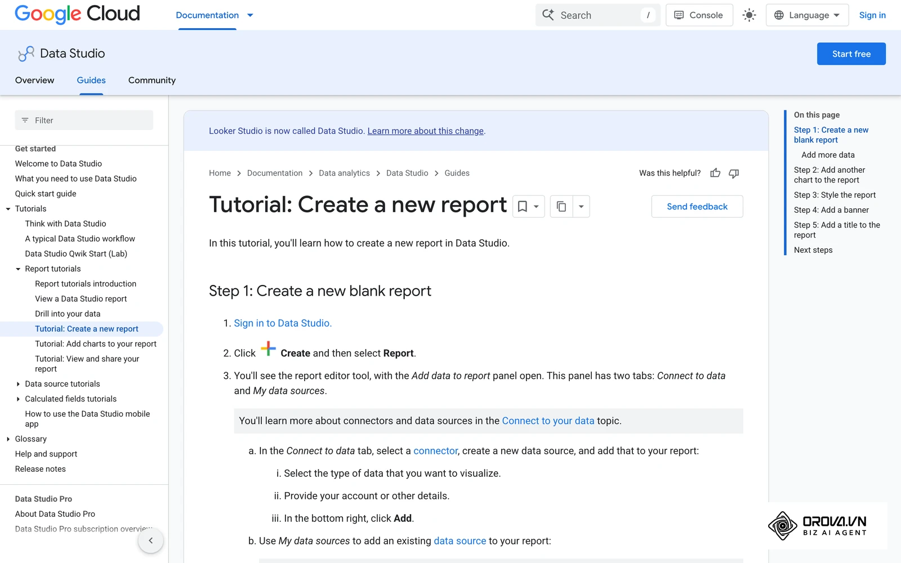
Task: Click the Start free button
Action: (x=851, y=54)
